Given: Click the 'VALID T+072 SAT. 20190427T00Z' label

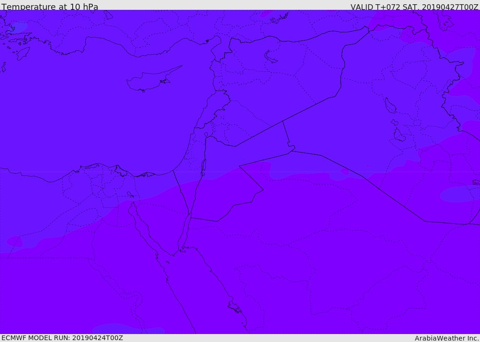Looking at the screenshot, I should 414,7.
